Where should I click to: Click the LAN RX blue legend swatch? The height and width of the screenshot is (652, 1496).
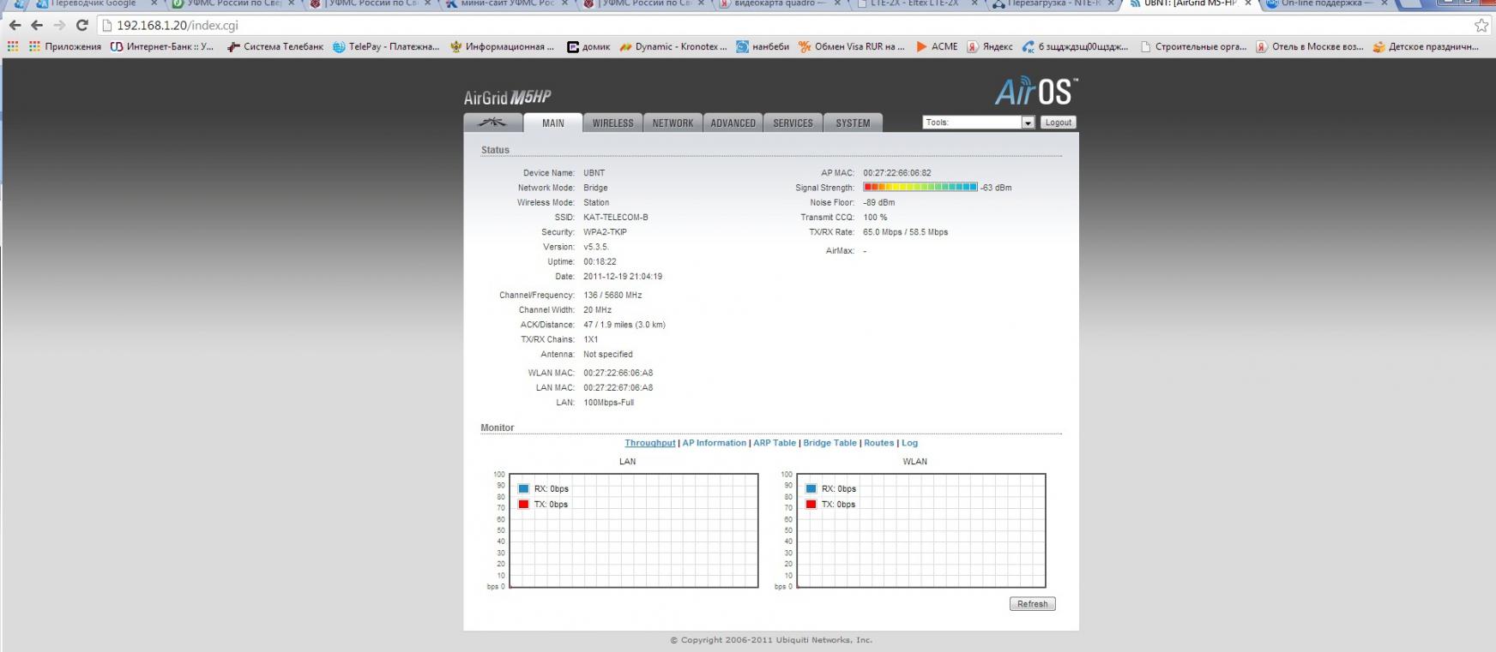523,488
